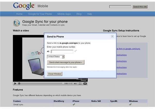Click the Mobile text beside Google logo
Screen dimensions: 155x109
click(x=43, y=6)
